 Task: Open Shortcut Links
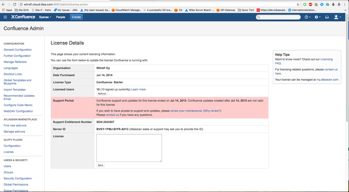tap(13, 74)
